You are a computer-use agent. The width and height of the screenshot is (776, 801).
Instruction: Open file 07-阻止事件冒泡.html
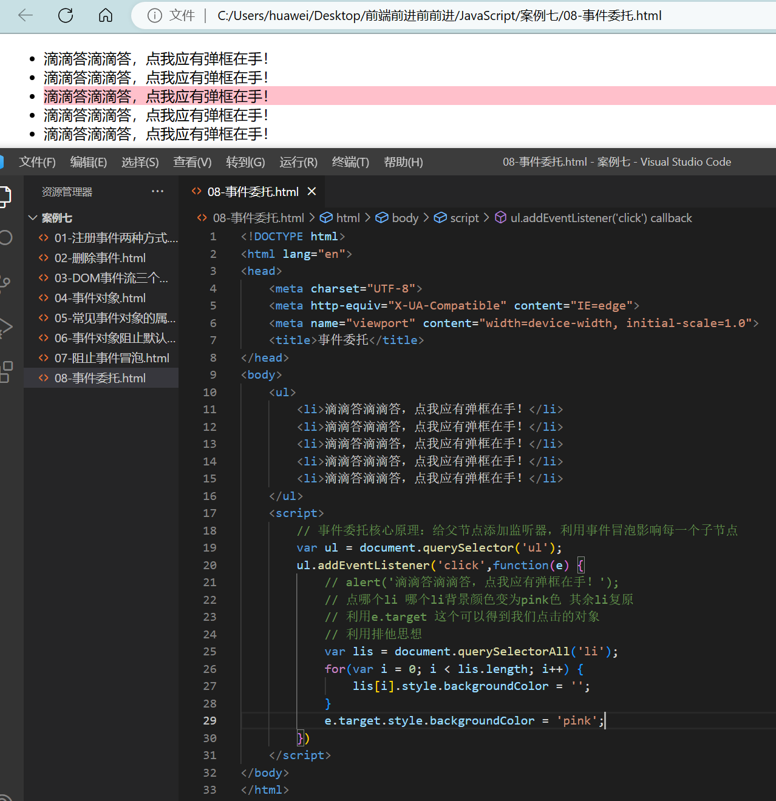click(101, 358)
